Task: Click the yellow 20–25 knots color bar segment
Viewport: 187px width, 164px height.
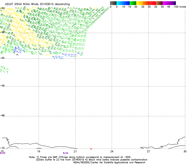Action: [x=139, y=3]
